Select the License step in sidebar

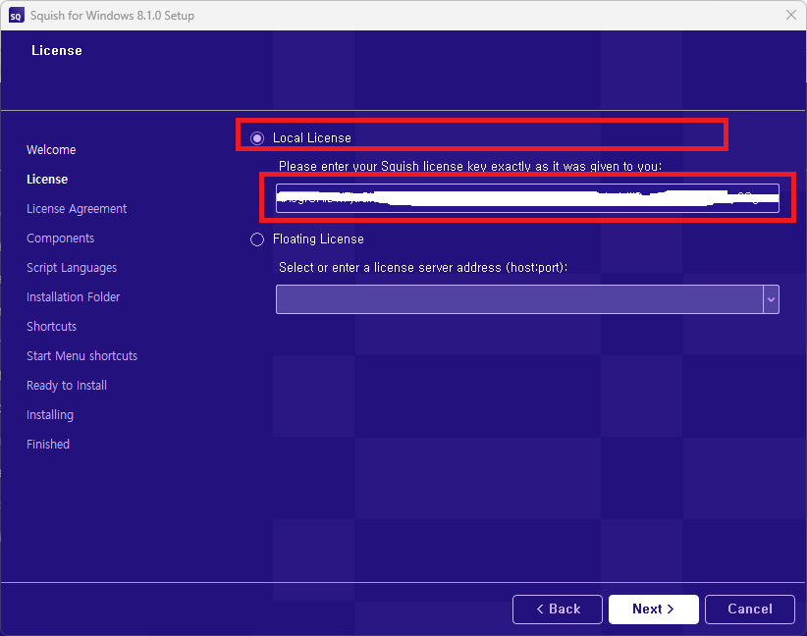(47, 179)
